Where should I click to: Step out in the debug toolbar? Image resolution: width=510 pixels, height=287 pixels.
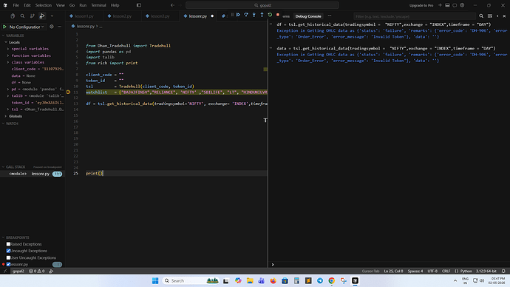click(262, 15)
